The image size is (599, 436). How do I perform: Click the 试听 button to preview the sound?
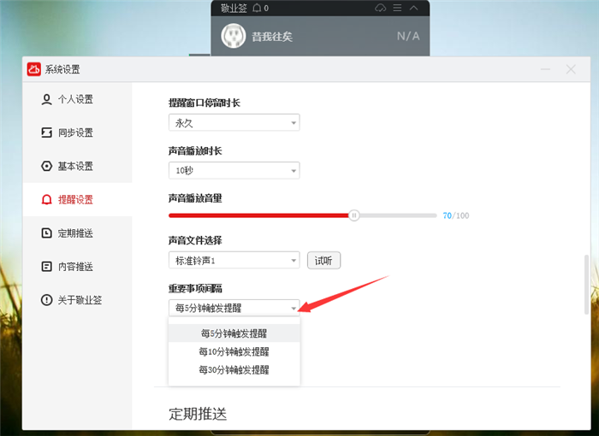324,261
